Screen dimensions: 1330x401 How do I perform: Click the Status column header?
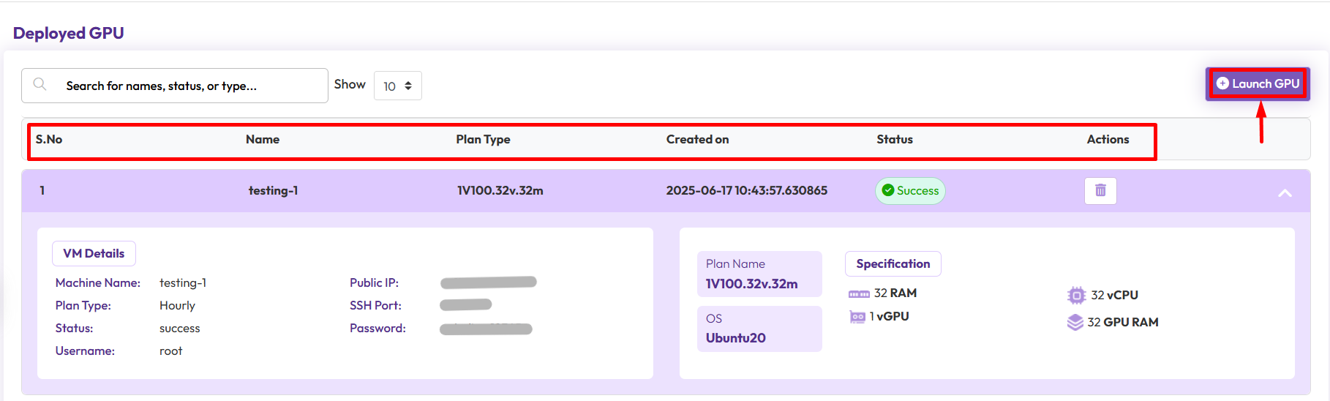coord(894,140)
